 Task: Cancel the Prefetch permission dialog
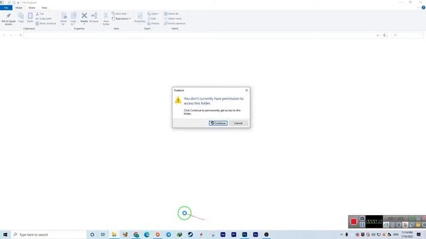point(238,123)
